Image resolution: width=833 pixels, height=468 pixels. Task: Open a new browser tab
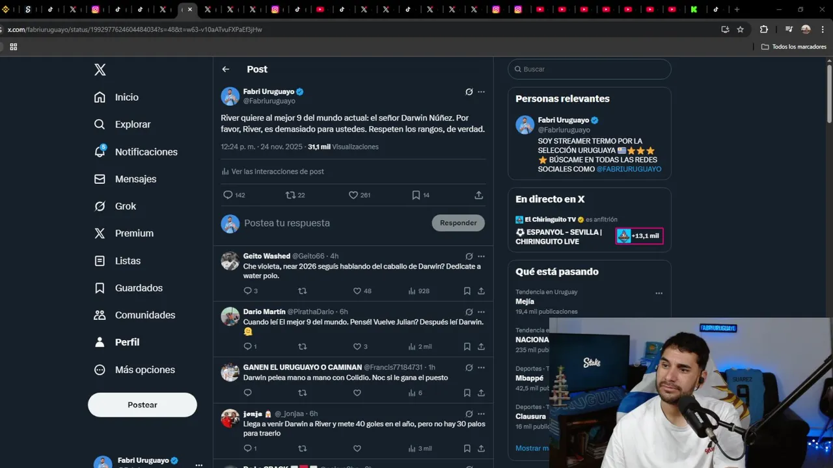737,9
